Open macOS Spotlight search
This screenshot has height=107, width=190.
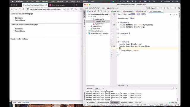click(157, 1)
